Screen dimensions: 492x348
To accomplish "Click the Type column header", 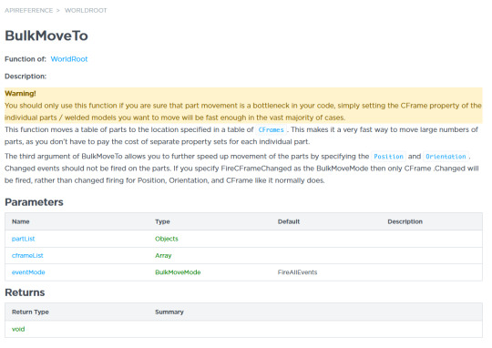I will (x=162, y=221).
